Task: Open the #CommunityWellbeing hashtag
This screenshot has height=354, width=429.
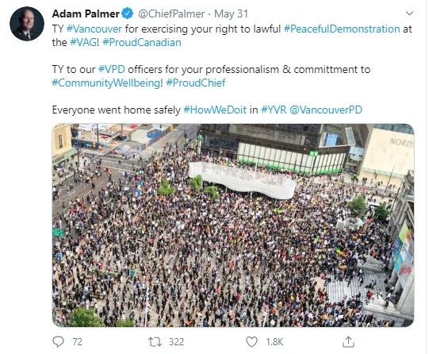Action: pos(105,83)
